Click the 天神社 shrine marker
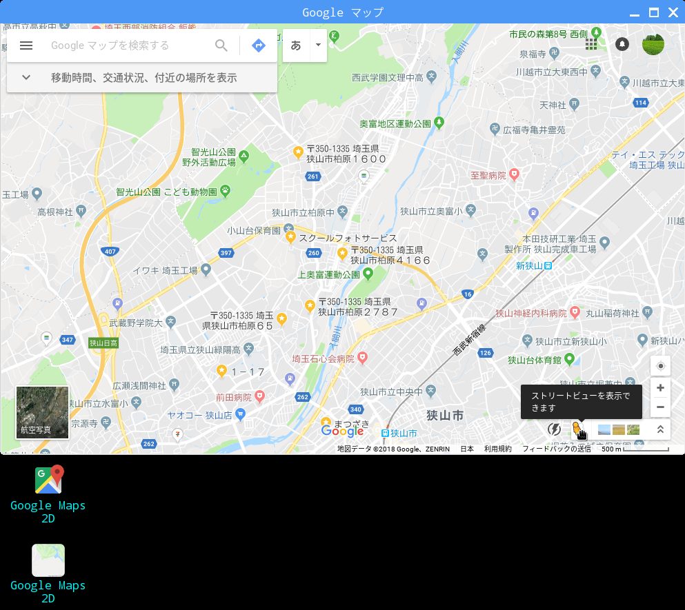 coord(575,104)
